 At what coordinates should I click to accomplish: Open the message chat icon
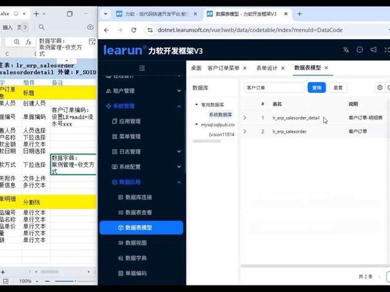click(x=360, y=50)
